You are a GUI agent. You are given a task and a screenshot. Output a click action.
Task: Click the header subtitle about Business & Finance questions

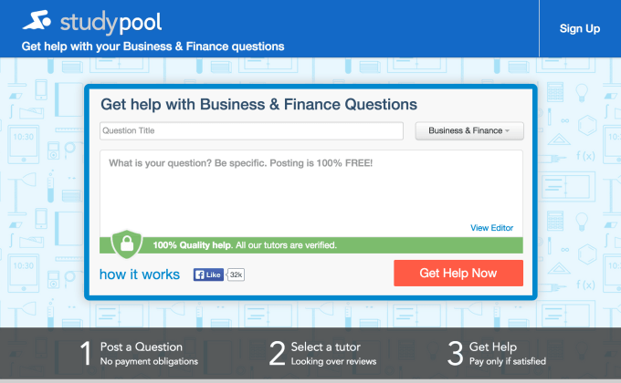153,46
